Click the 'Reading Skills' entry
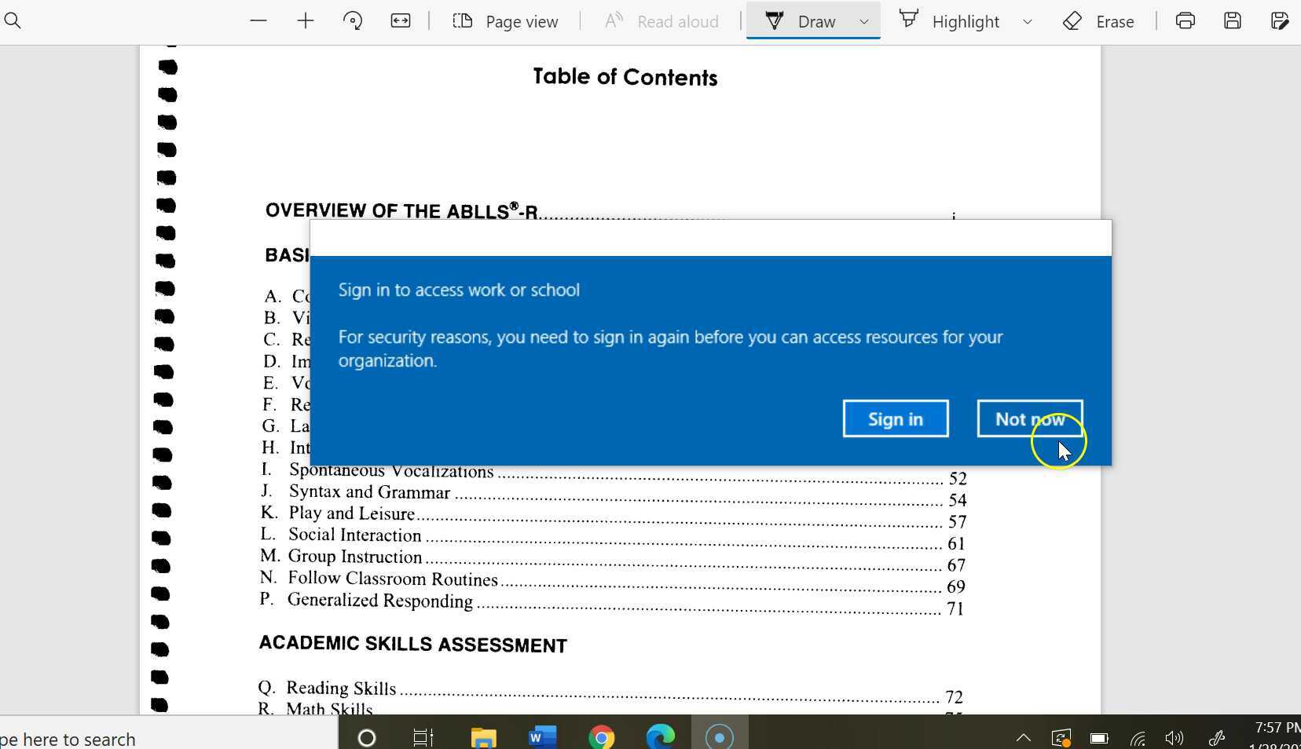 point(341,689)
